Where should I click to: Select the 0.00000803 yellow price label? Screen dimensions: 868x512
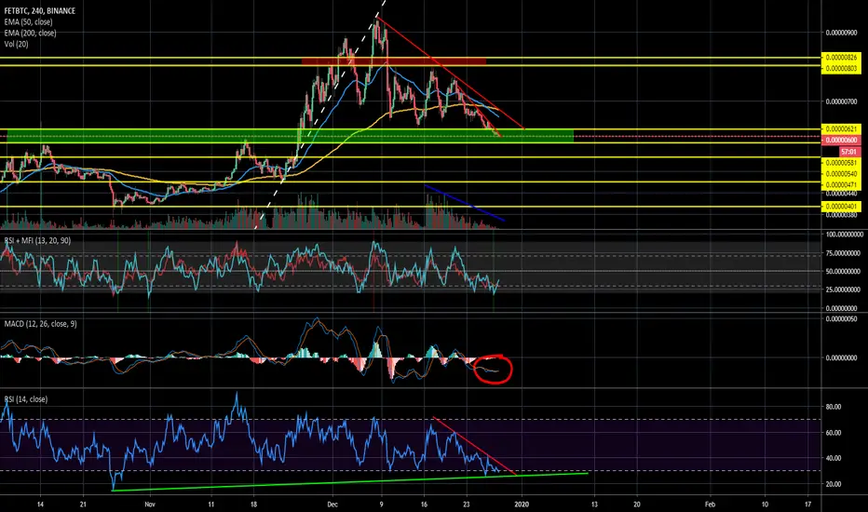click(841, 68)
